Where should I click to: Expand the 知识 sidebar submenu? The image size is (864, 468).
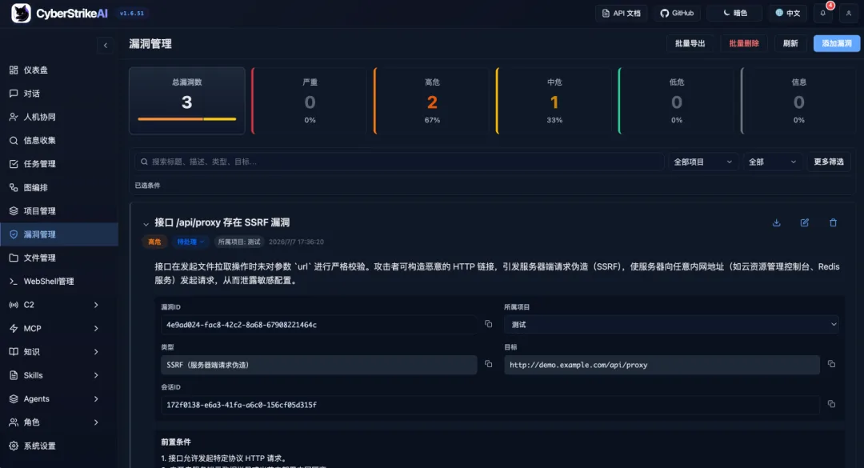(96, 352)
